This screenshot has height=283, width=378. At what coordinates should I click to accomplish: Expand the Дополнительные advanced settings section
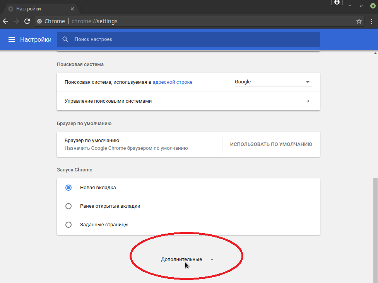[x=187, y=259]
